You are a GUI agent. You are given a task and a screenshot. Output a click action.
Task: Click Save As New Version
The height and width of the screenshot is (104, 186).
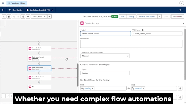click(147, 17)
